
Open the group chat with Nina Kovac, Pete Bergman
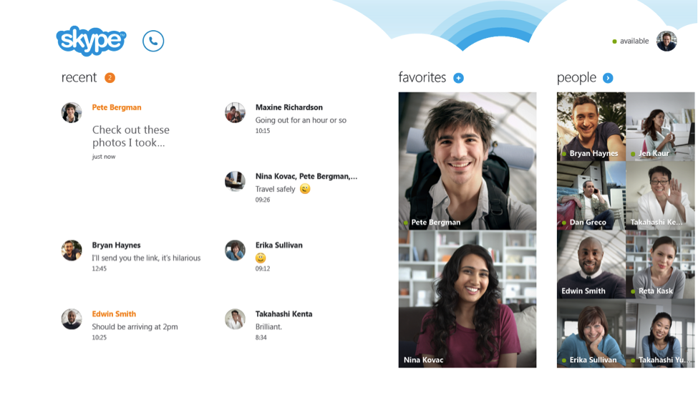click(291, 188)
